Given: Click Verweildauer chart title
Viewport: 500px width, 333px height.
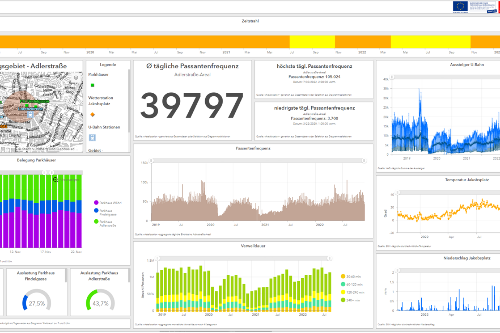Looking at the screenshot, I should pyautogui.click(x=253, y=246).
